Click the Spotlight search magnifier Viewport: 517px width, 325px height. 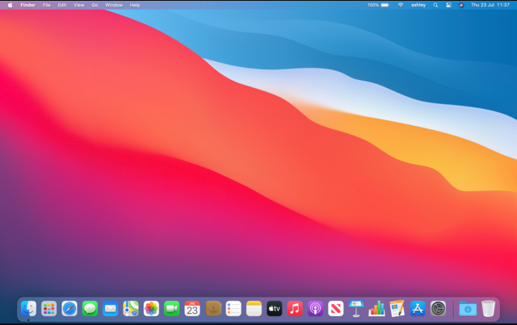pos(435,5)
